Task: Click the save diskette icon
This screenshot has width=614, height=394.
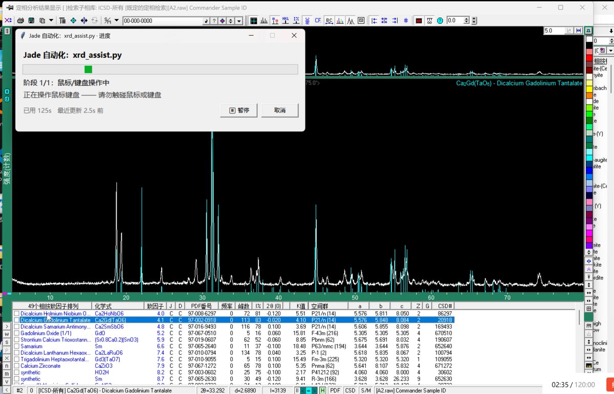Action: pos(31,20)
